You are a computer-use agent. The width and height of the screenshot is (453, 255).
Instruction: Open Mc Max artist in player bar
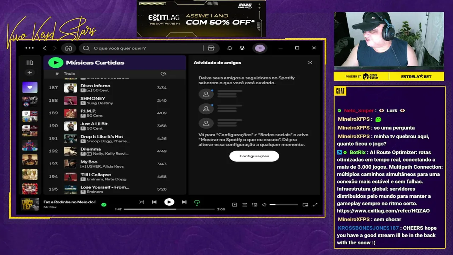coord(50,207)
